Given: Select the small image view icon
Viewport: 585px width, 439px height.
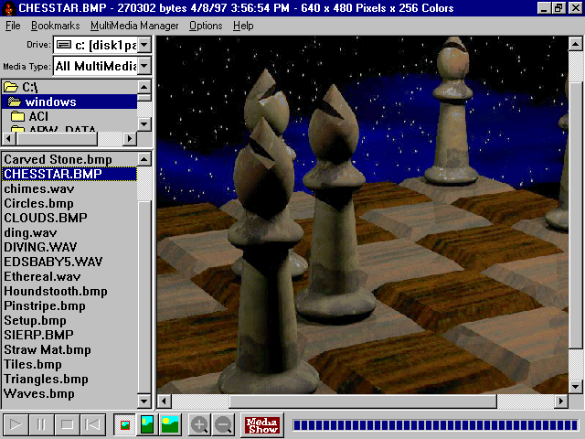Looking at the screenshot, I should (123, 424).
